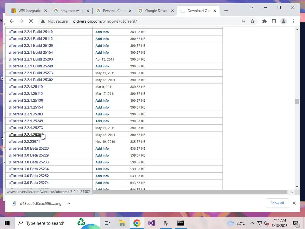The width and height of the screenshot is (305, 229).
Task: Open uTorrent 3.0 Beta 25274 link
Action: point(29,183)
